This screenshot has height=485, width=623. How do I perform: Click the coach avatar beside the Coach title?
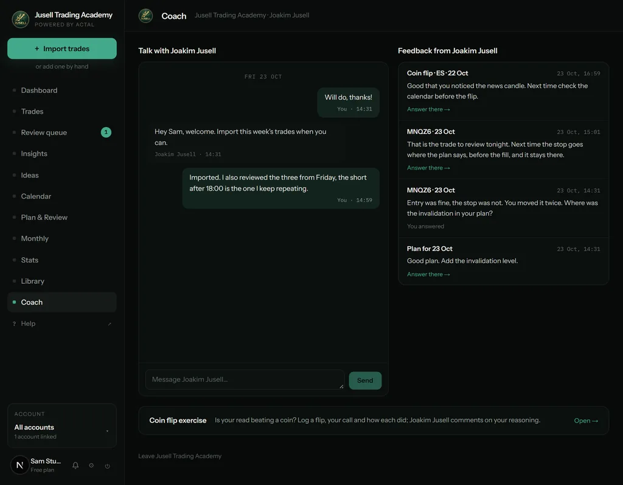tap(146, 16)
